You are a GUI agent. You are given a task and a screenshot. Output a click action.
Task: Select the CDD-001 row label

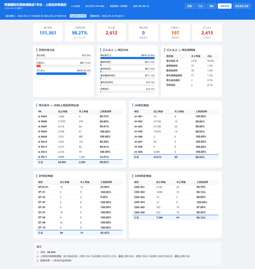coord(139,187)
